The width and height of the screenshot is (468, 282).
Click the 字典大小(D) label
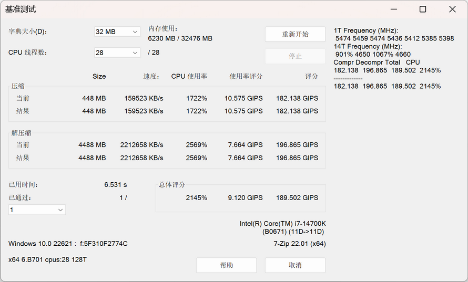pos(28,32)
